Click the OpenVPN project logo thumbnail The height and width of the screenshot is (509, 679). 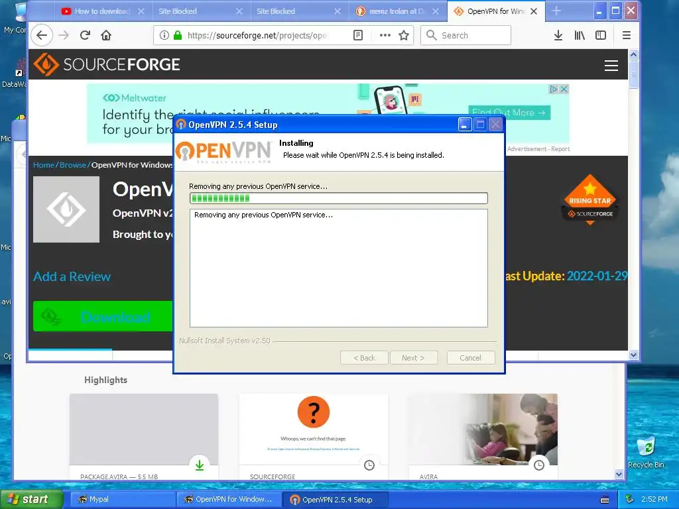click(66, 209)
